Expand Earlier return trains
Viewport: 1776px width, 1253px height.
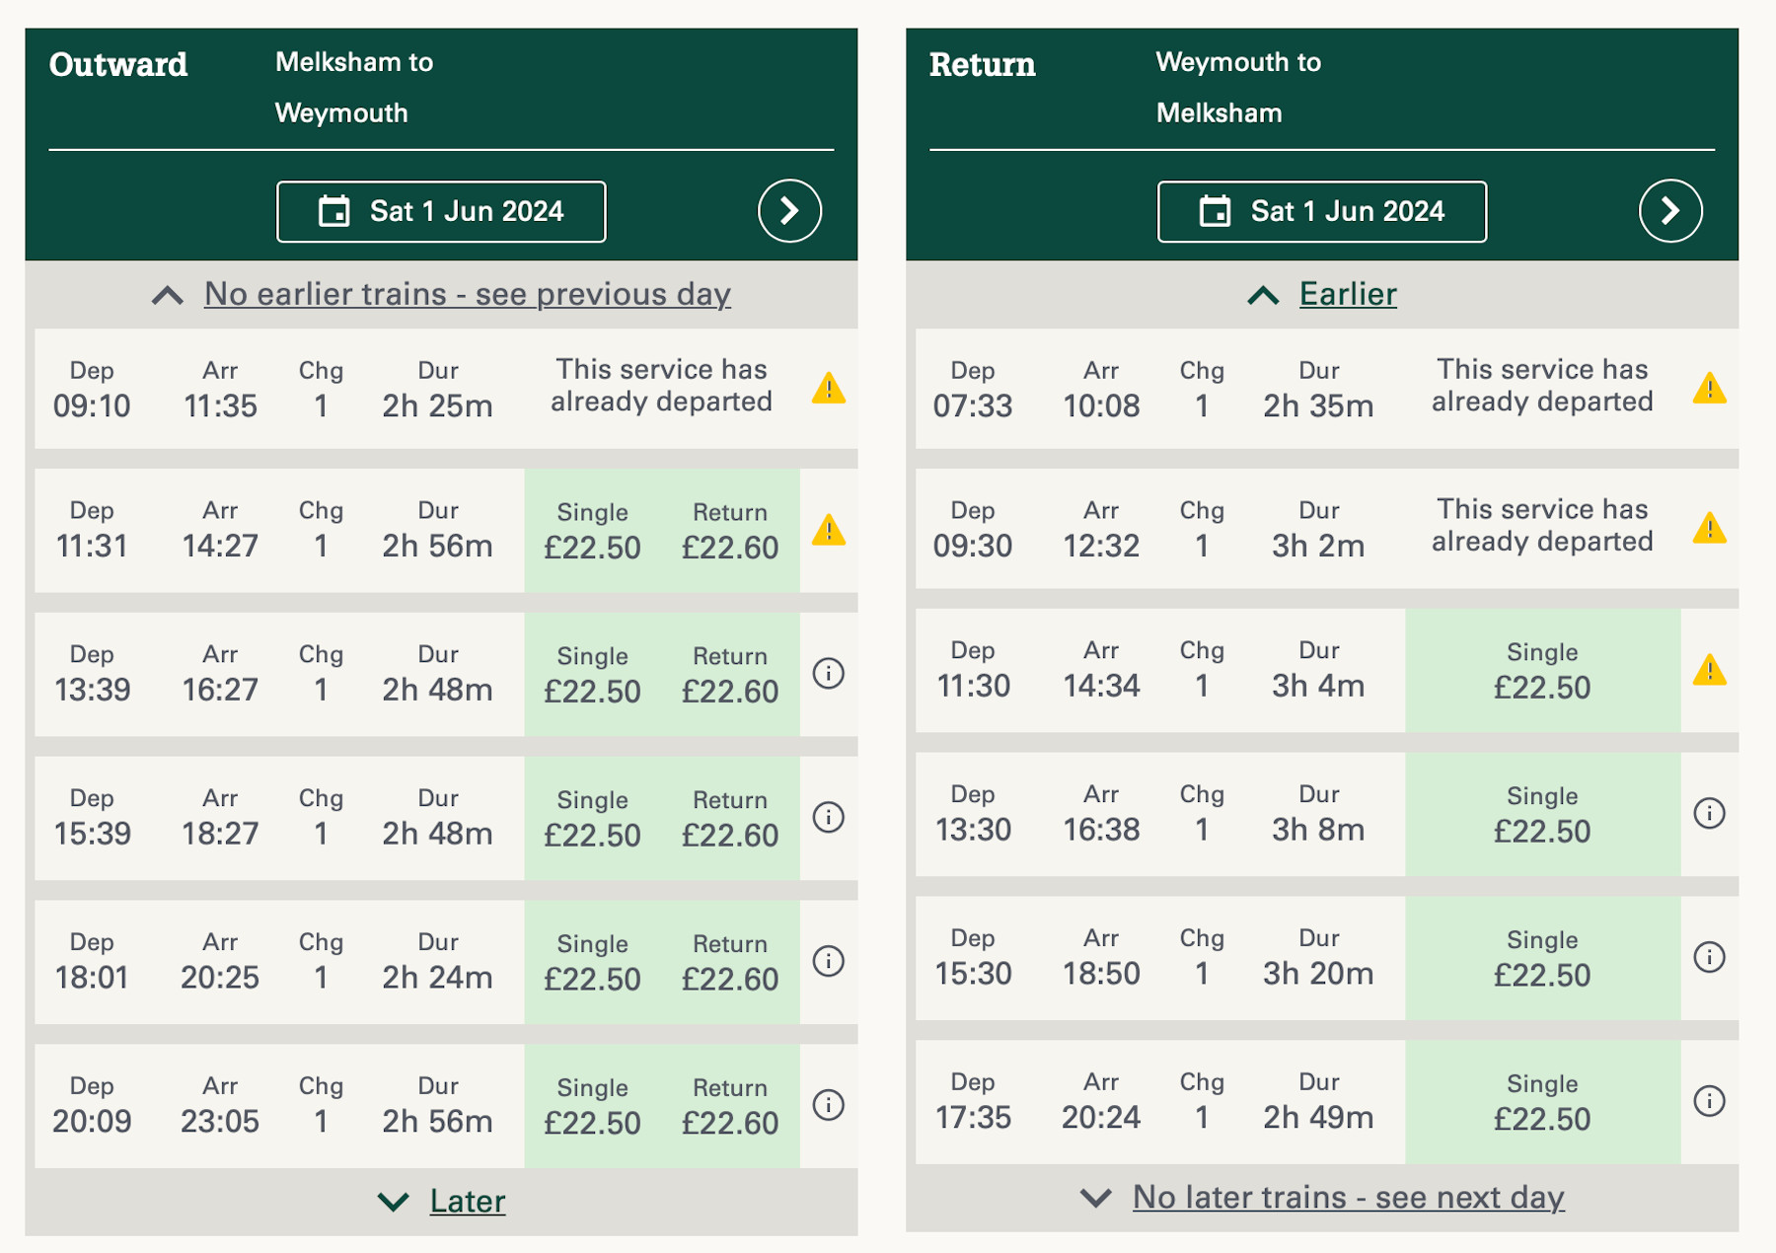[x=1347, y=294]
